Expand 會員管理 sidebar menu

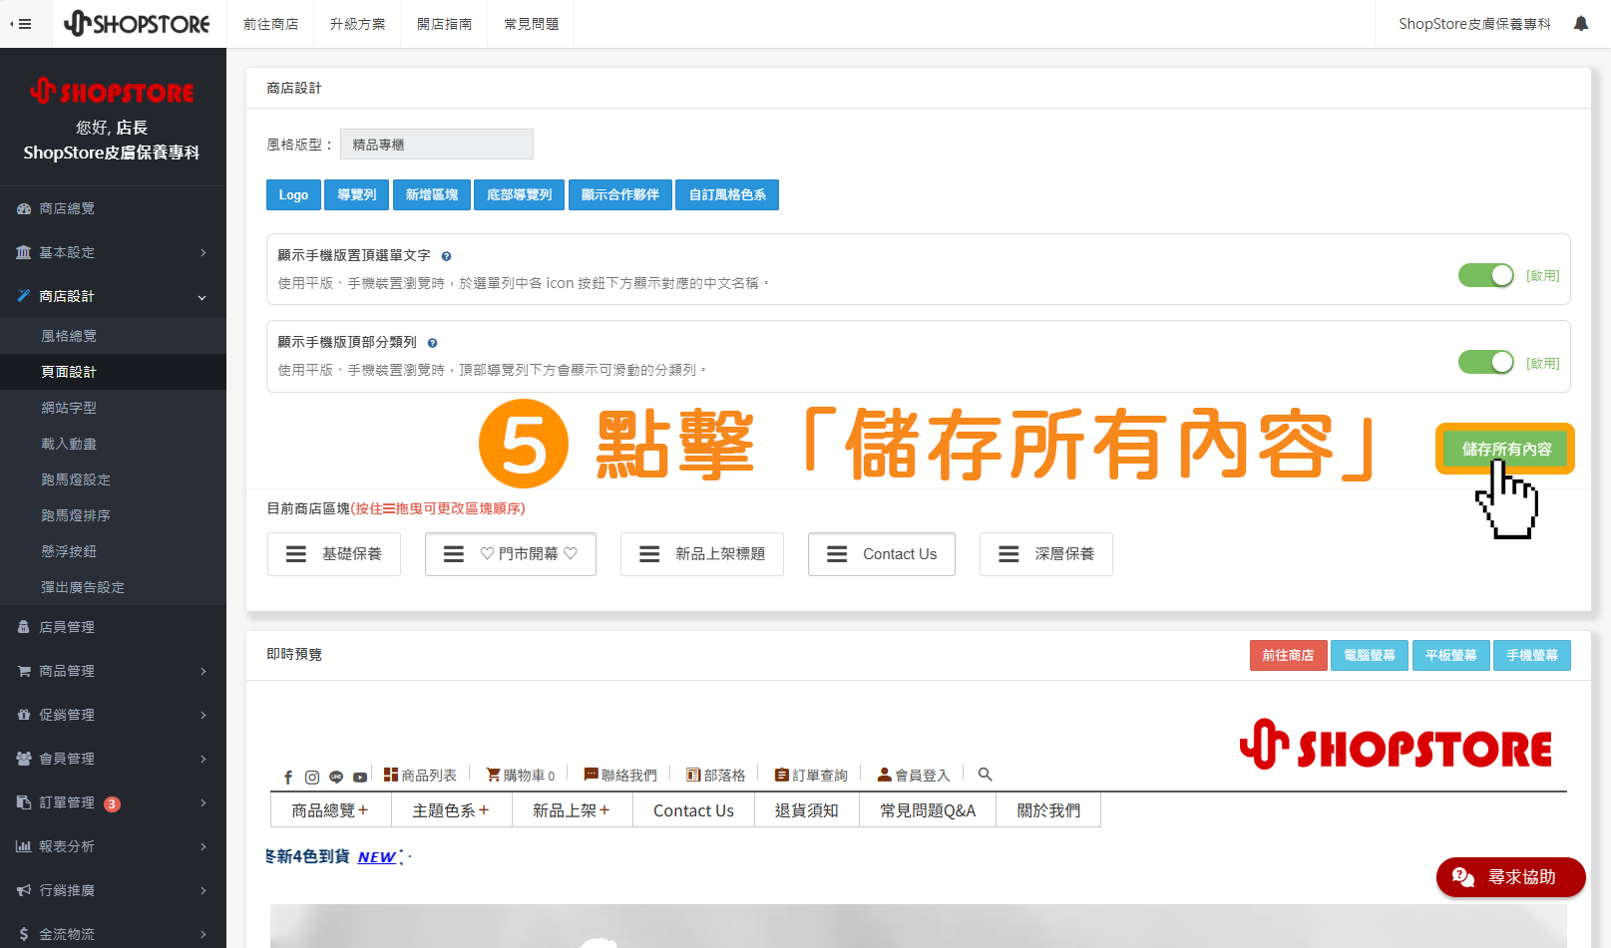(x=113, y=759)
